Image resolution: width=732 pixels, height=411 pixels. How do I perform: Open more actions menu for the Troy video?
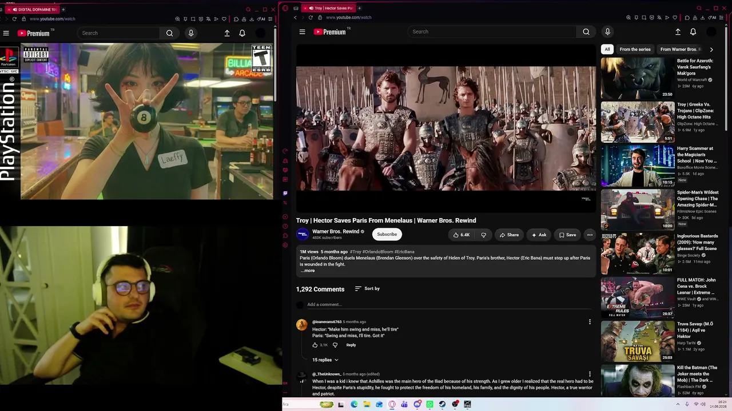(x=590, y=235)
